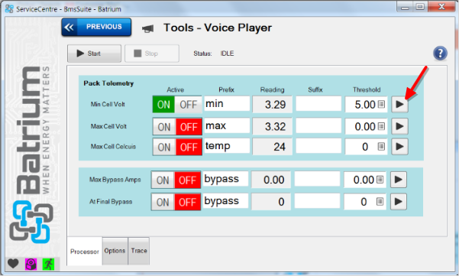Click the Pack Telemetry heading
459x276 pixels.
pyautogui.click(x=108, y=83)
